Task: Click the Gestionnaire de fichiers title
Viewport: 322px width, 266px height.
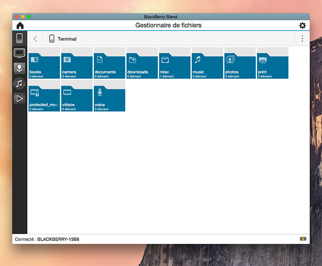Action: [168, 25]
